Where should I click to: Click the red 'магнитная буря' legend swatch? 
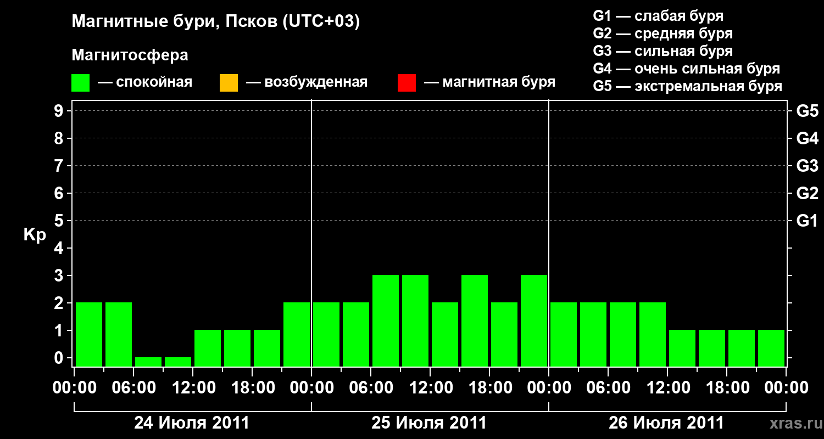(407, 83)
